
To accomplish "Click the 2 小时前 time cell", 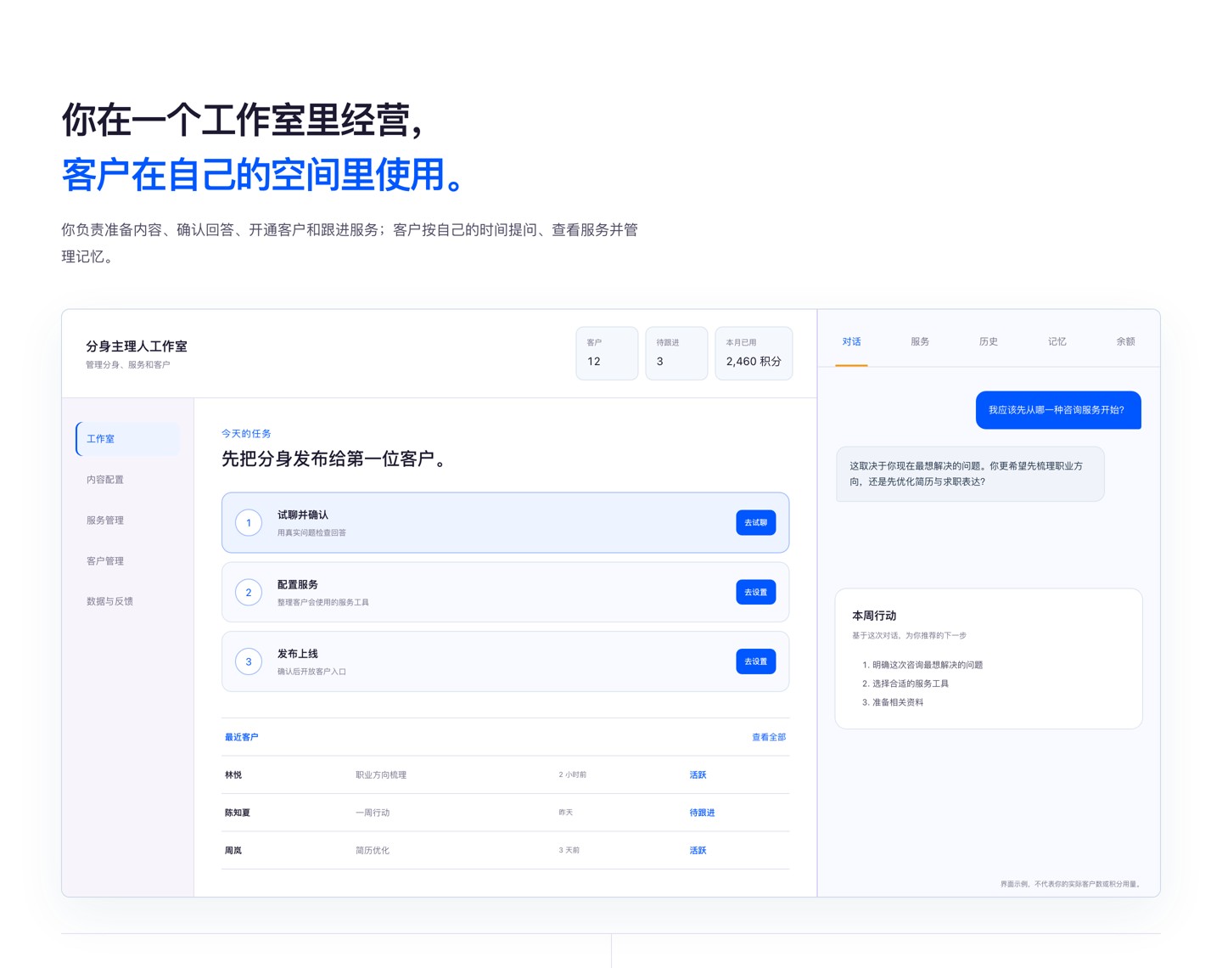I will 573,774.
